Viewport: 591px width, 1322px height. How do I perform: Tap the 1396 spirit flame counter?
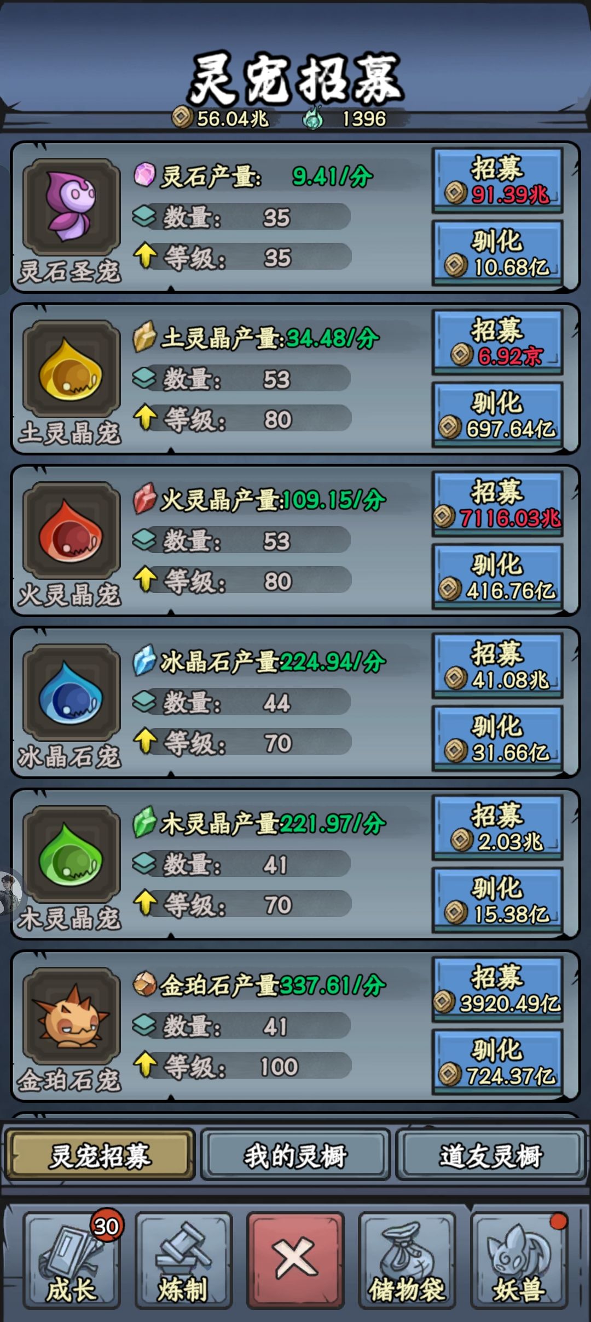coord(346,118)
